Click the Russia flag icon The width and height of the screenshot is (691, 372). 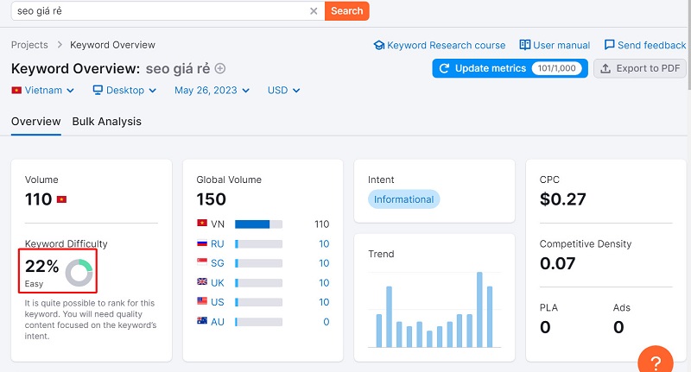pos(202,243)
